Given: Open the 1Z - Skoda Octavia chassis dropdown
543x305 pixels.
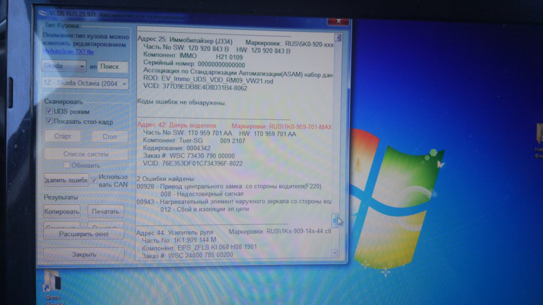Looking at the screenshot, I should 85,84.
